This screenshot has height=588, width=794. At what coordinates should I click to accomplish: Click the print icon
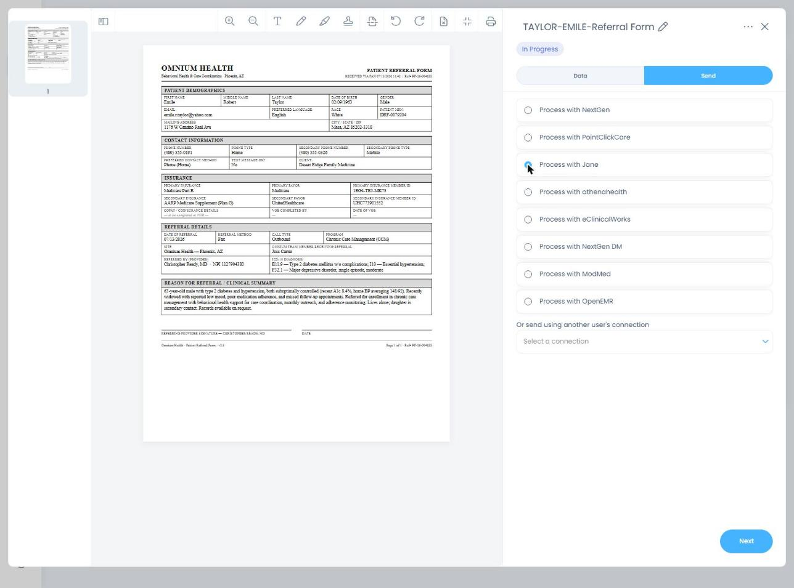[491, 21]
